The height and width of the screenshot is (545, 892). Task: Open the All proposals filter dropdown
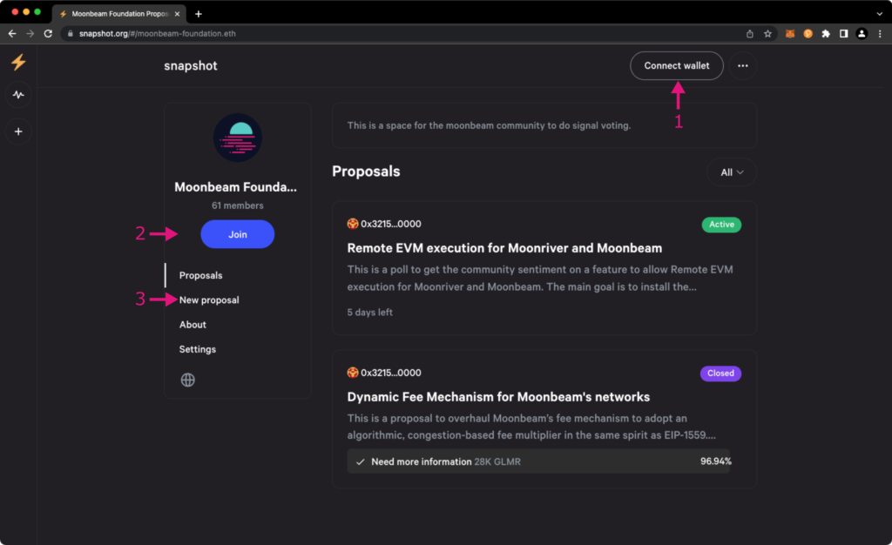coord(732,172)
